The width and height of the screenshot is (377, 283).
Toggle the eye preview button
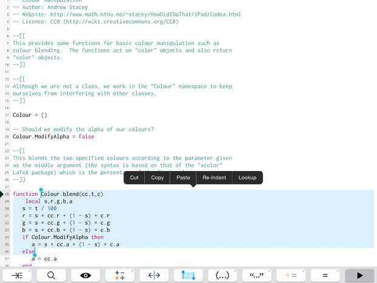point(85,275)
